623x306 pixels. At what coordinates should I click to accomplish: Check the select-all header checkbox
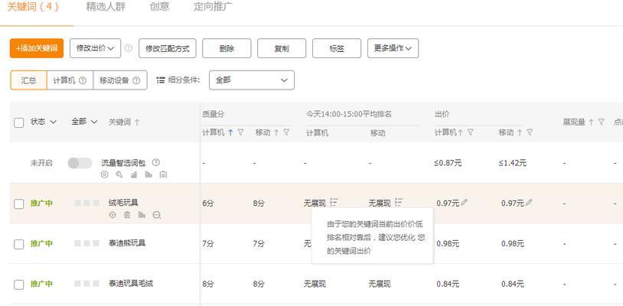pos(18,122)
